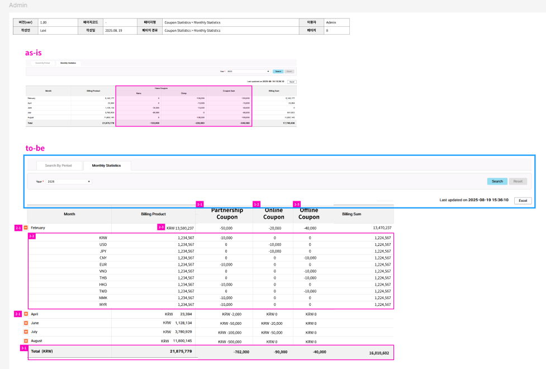Expand the June row plus icon

[26, 323]
